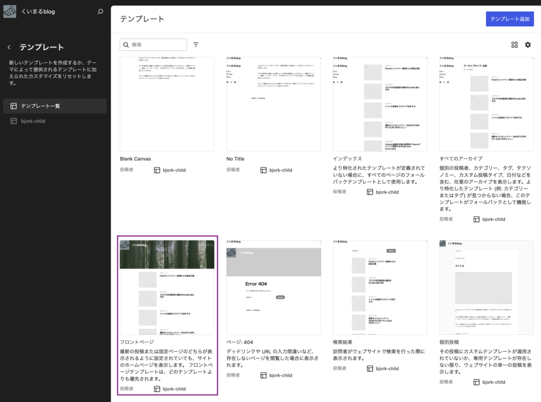The width and height of the screenshot is (541, 402).
Task: Open the filter icon next to search field
Action: pos(195,44)
